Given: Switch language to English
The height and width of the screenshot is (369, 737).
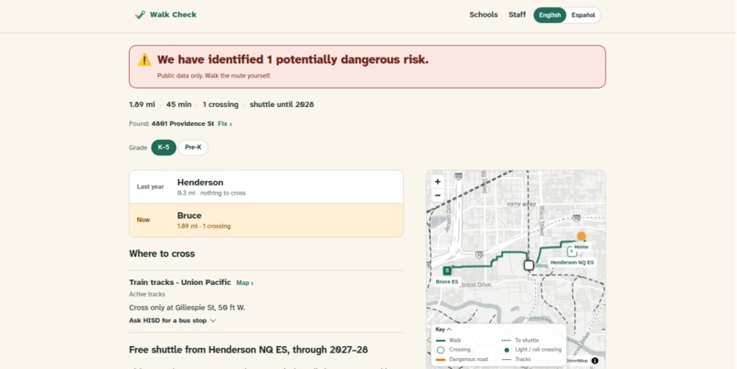Looking at the screenshot, I should coord(550,15).
